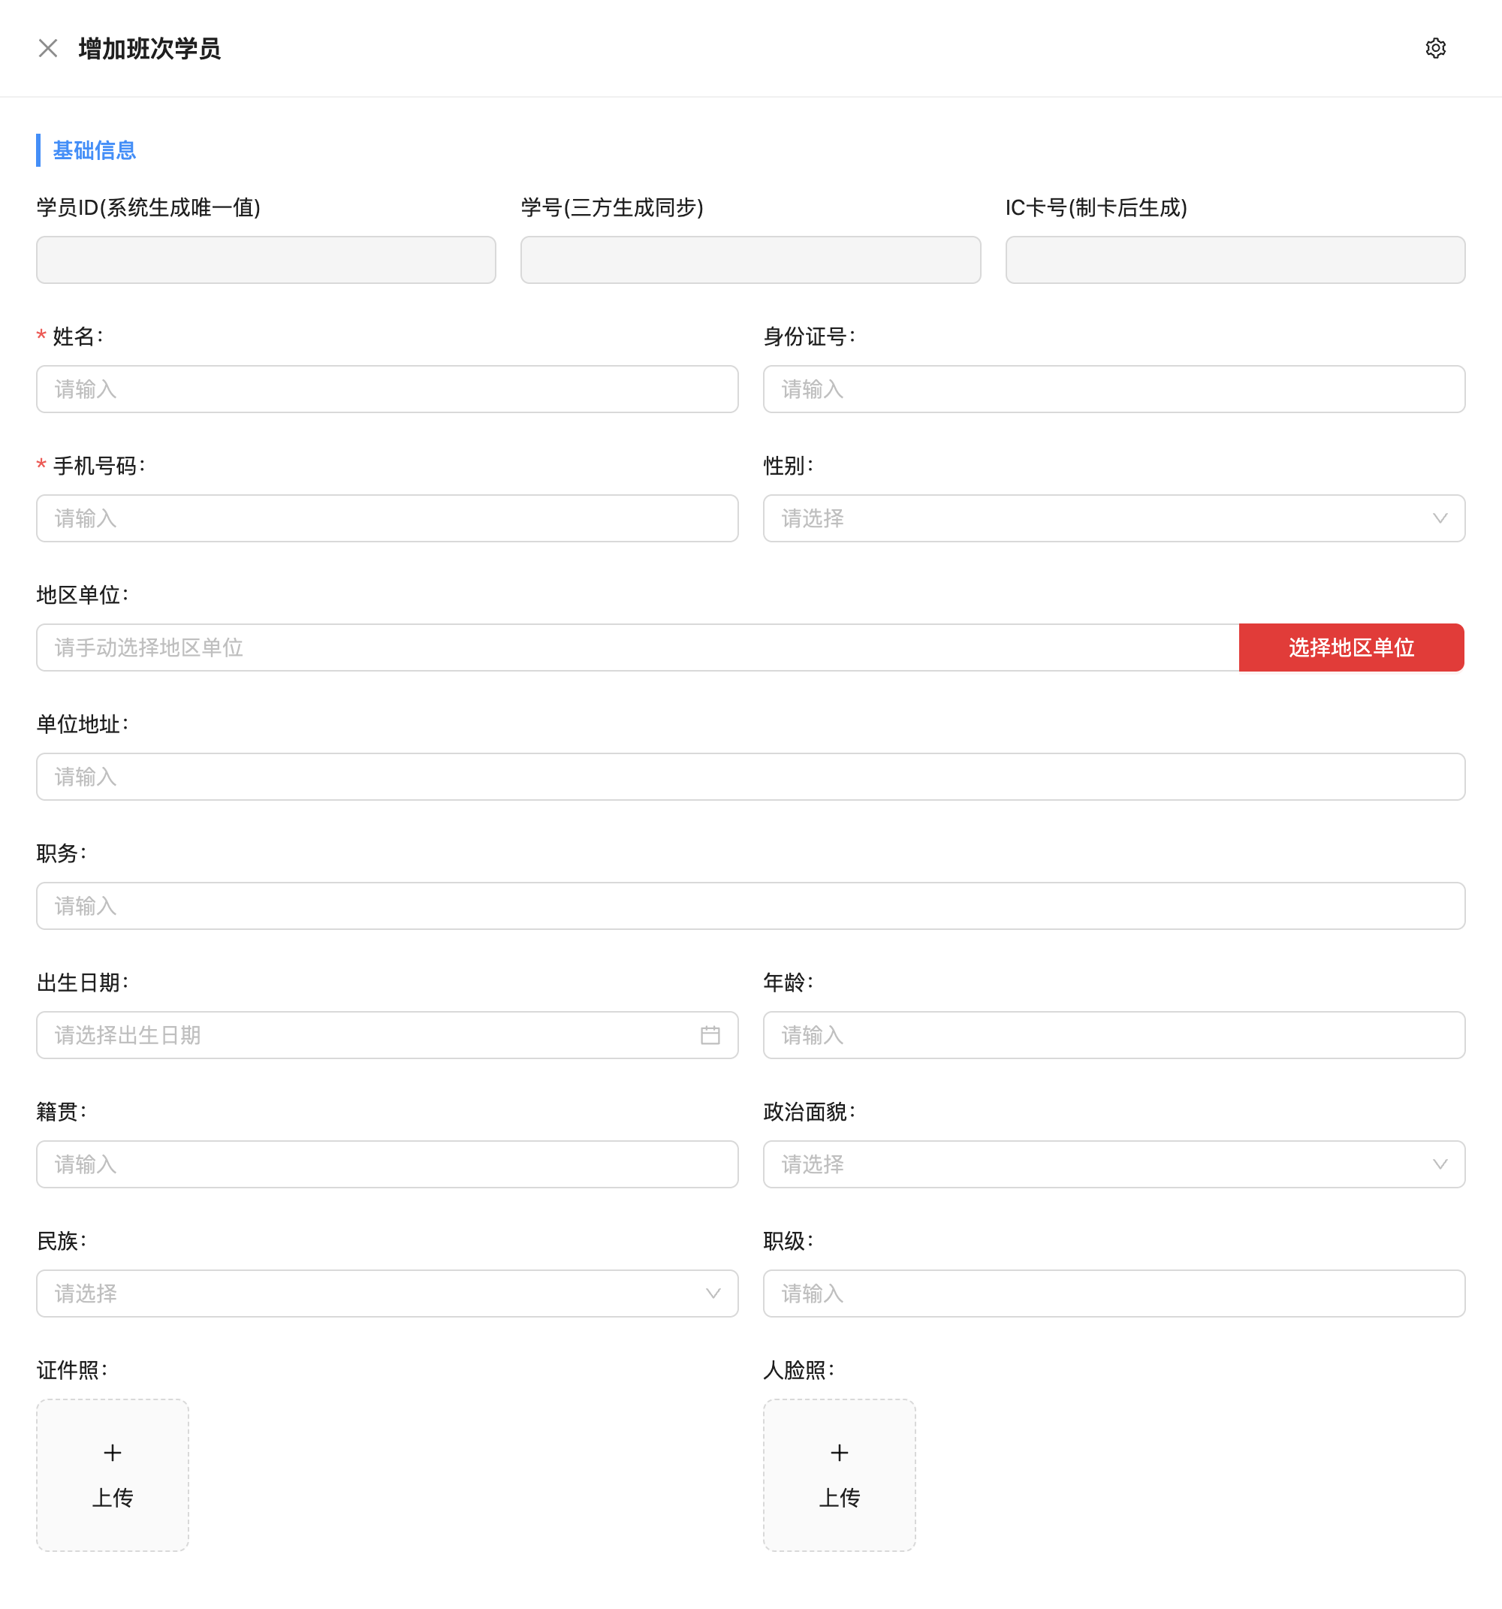Click the plus icon under 证件照

click(113, 1453)
